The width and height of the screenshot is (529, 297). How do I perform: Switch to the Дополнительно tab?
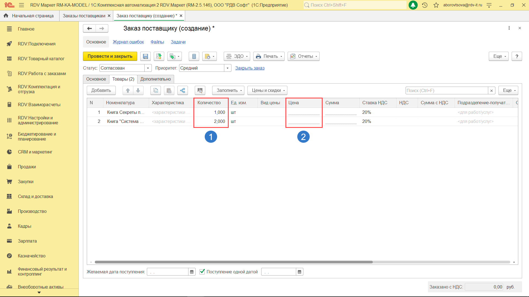tap(155, 79)
